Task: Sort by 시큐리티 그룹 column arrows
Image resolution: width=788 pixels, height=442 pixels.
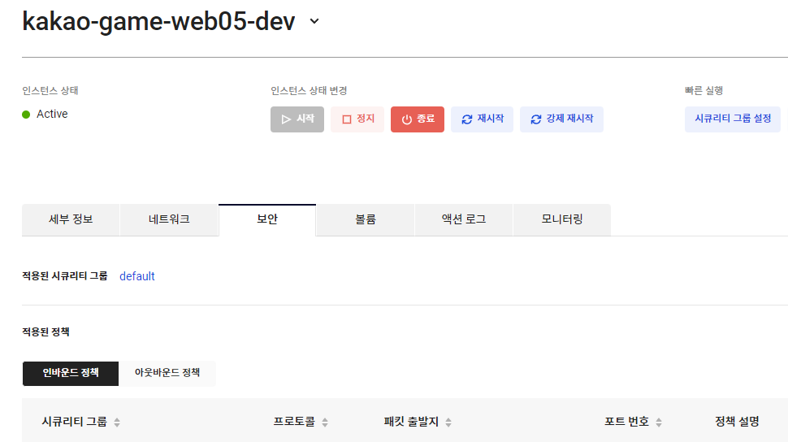Action: pyautogui.click(x=117, y=422)
